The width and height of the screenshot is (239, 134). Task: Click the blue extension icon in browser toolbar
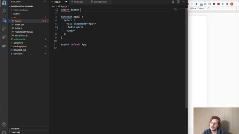(201, 4)
